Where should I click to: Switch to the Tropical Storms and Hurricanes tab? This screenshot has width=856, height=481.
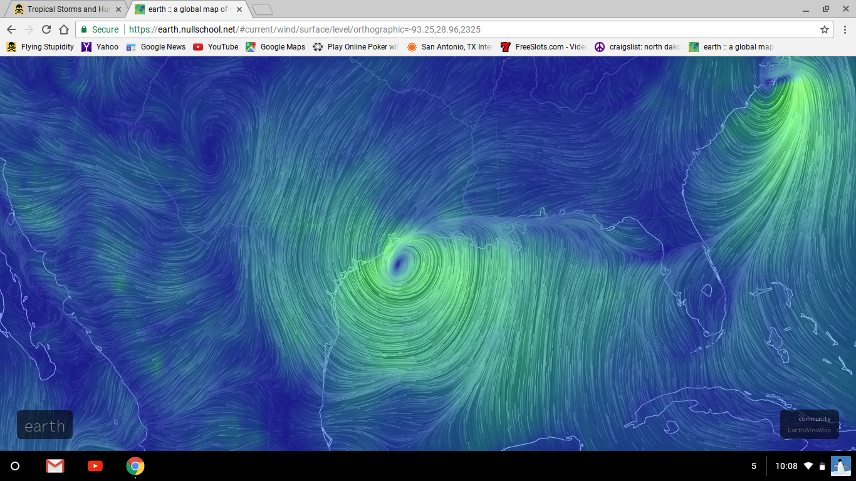[63, 9]
